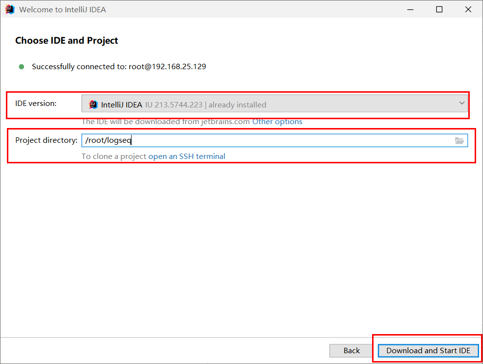Open the 'open an SSH terminal' link
483x364 pixels.
[x=187, y=156]
